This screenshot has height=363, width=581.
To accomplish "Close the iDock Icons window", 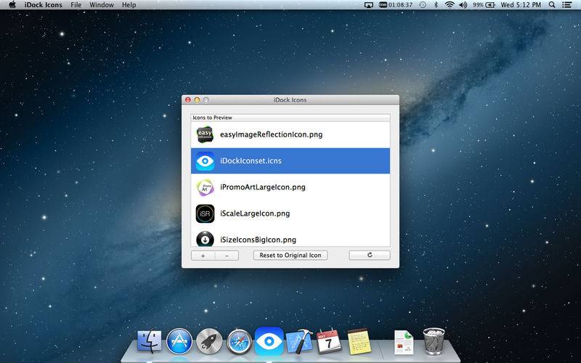I will (x=188, y=100).
